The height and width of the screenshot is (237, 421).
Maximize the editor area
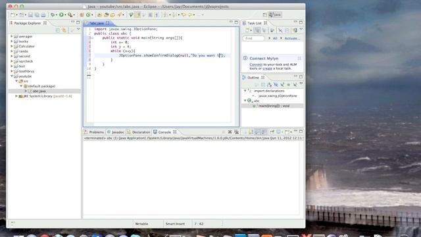(x=236, y=22)
